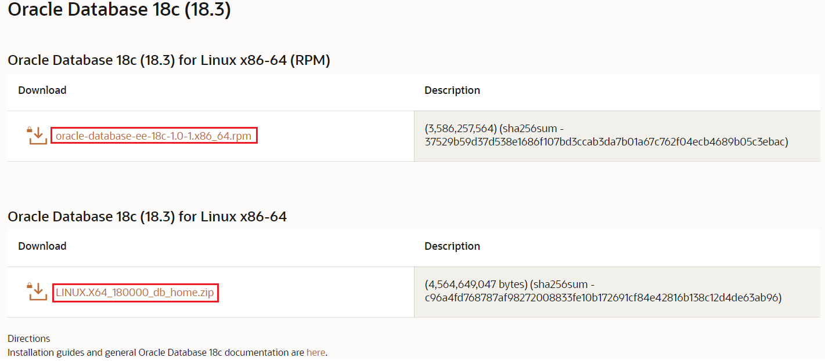The width and height of the screenshot is (825, 361).
Task: Click the "Directions" label
Action: [29, 338]
